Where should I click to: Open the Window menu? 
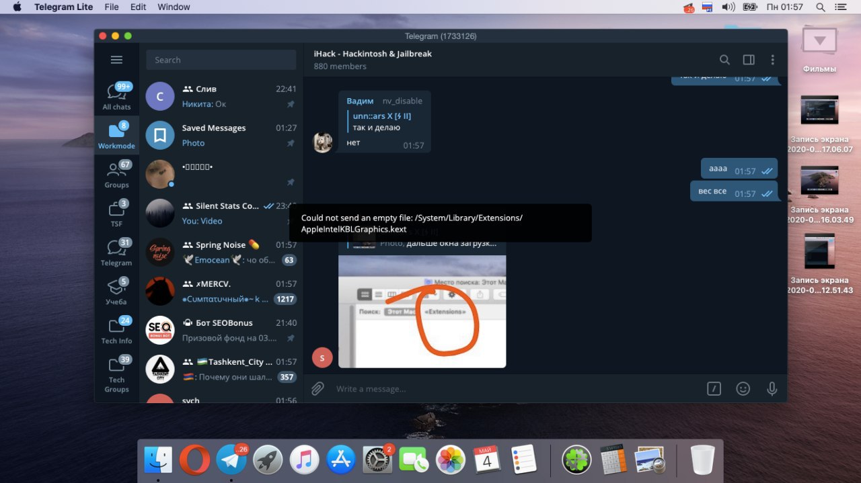[x=174, y=7]
